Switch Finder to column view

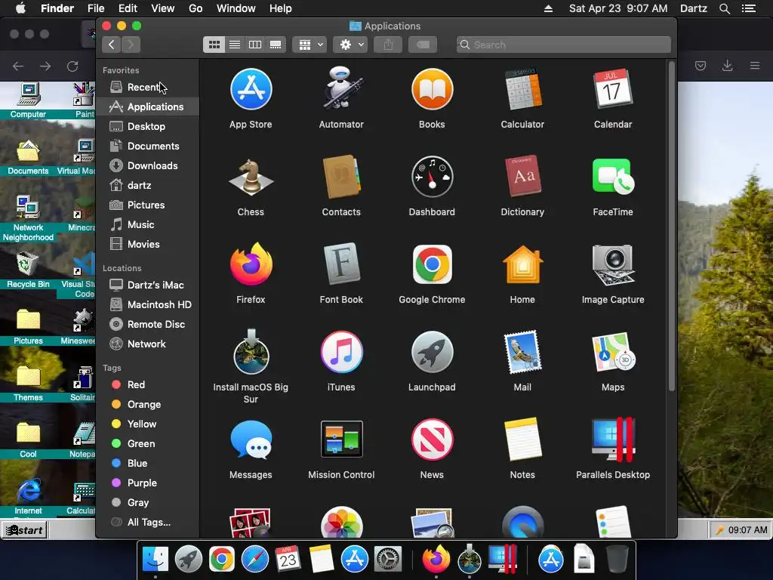click(255, 45)
